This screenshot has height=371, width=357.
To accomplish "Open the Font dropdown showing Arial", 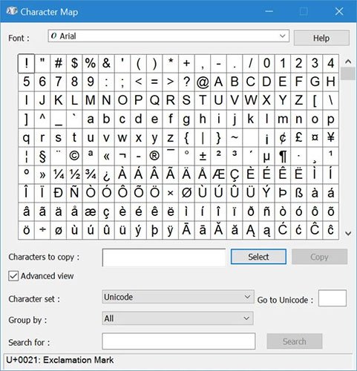I will click(x=168, y=36).
